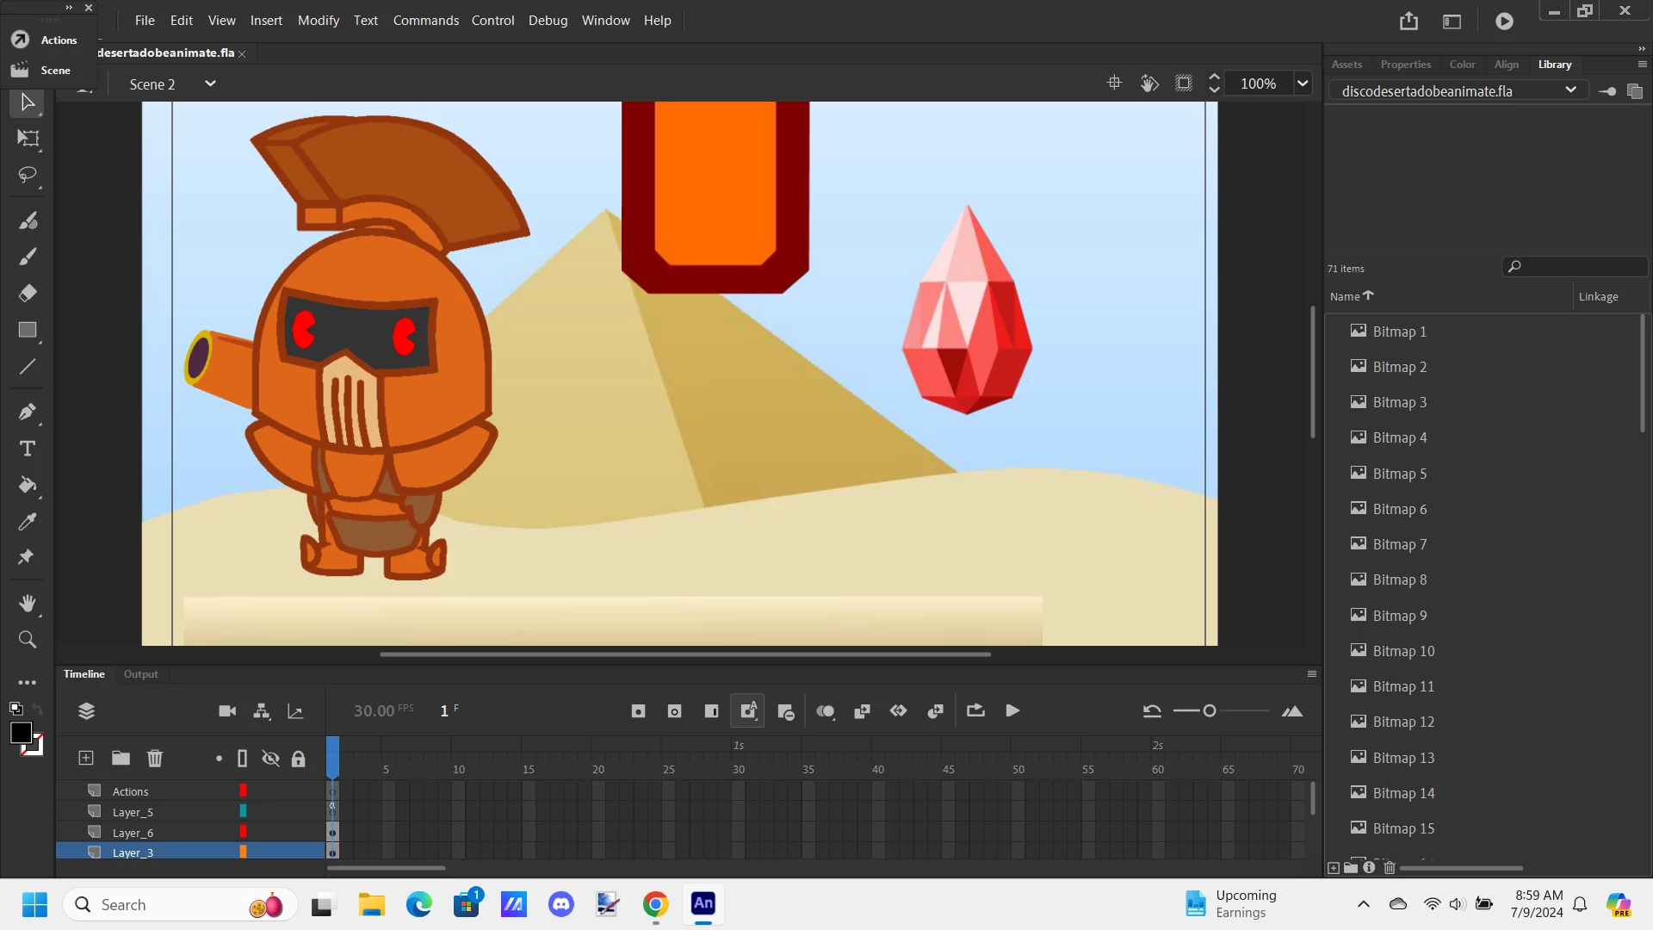Select the Eraser tool

click(x=28, y=294)
